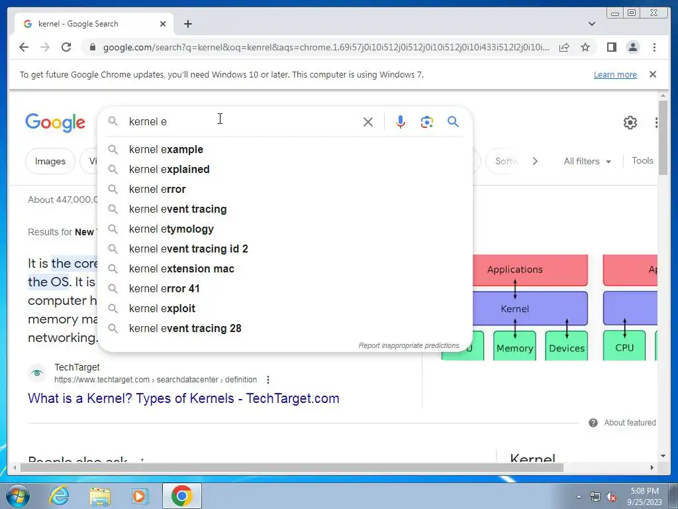678x509 pixels.
Task: Open the volume muted tray icon
Action: pyautogui.click(x=611, y=497)
